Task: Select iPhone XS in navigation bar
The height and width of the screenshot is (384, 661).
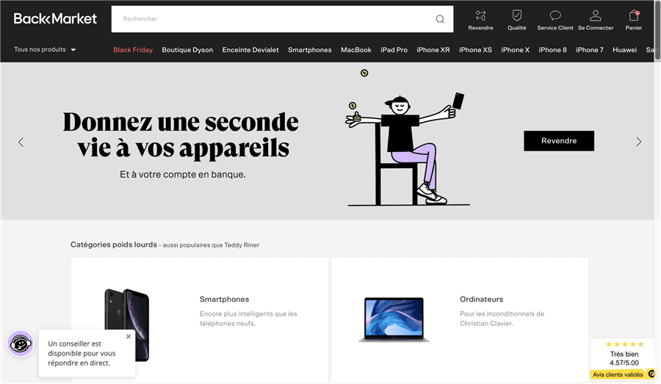Action: (475, 50)
